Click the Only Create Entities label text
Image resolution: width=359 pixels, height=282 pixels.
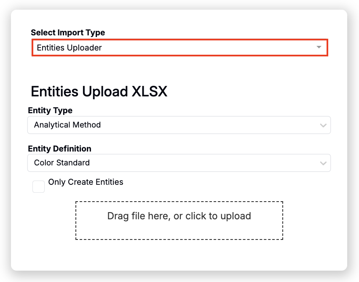(86, 182)
